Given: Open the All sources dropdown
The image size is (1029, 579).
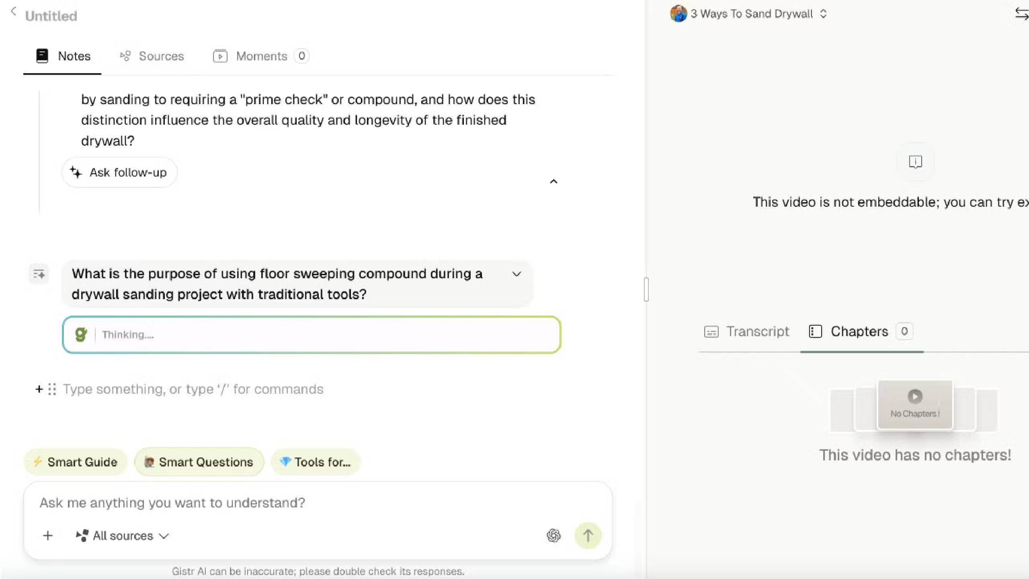Looking at the screenshot, I should 123,536.
